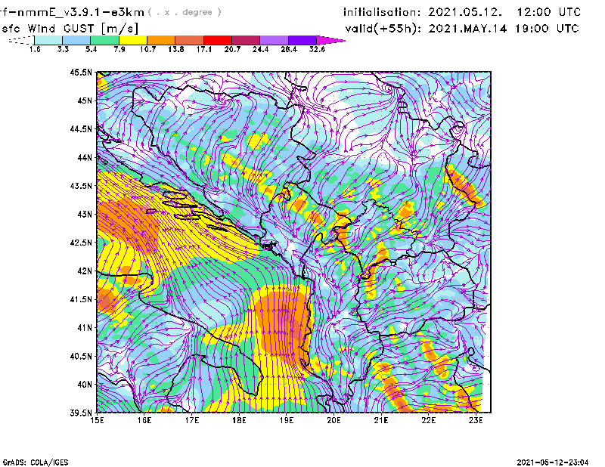Click the 21E longitude label

click(x=381, y=420)
